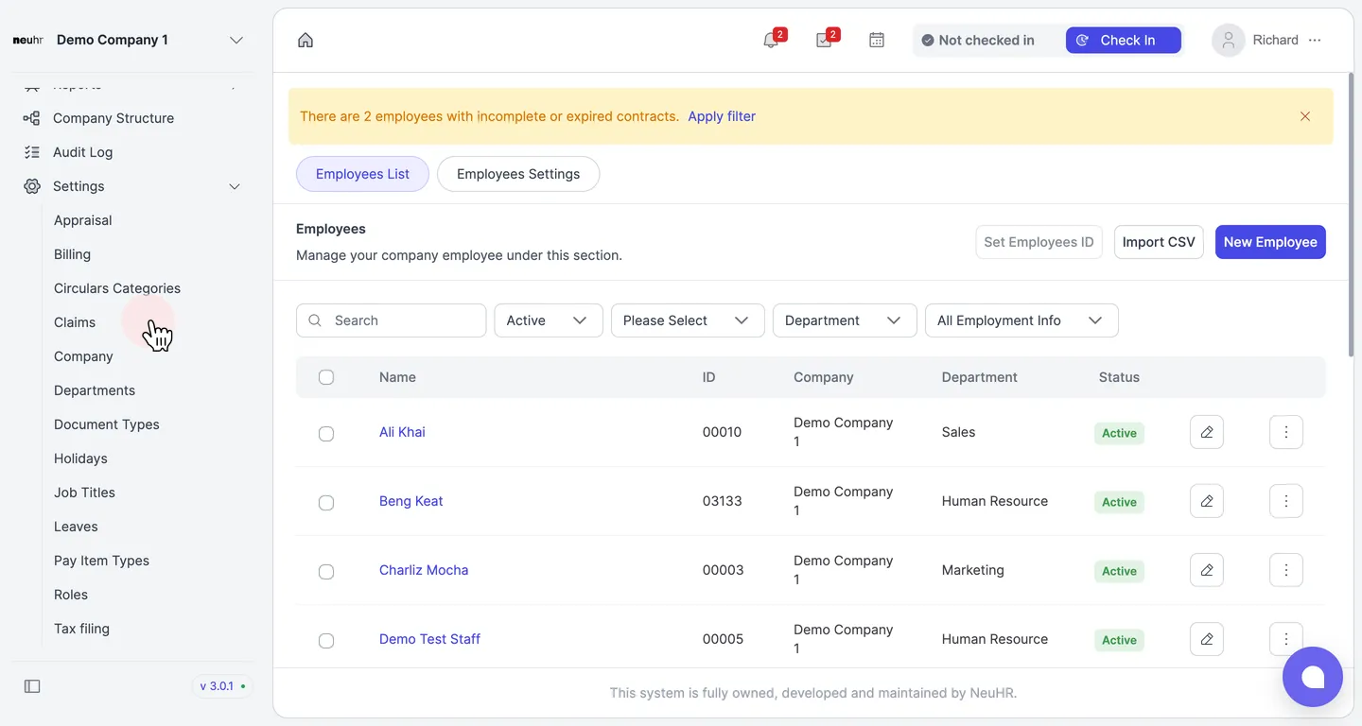Click the page's vertical scrollbar
The height and width of the screenshot is (726, 1362).
1351,216
